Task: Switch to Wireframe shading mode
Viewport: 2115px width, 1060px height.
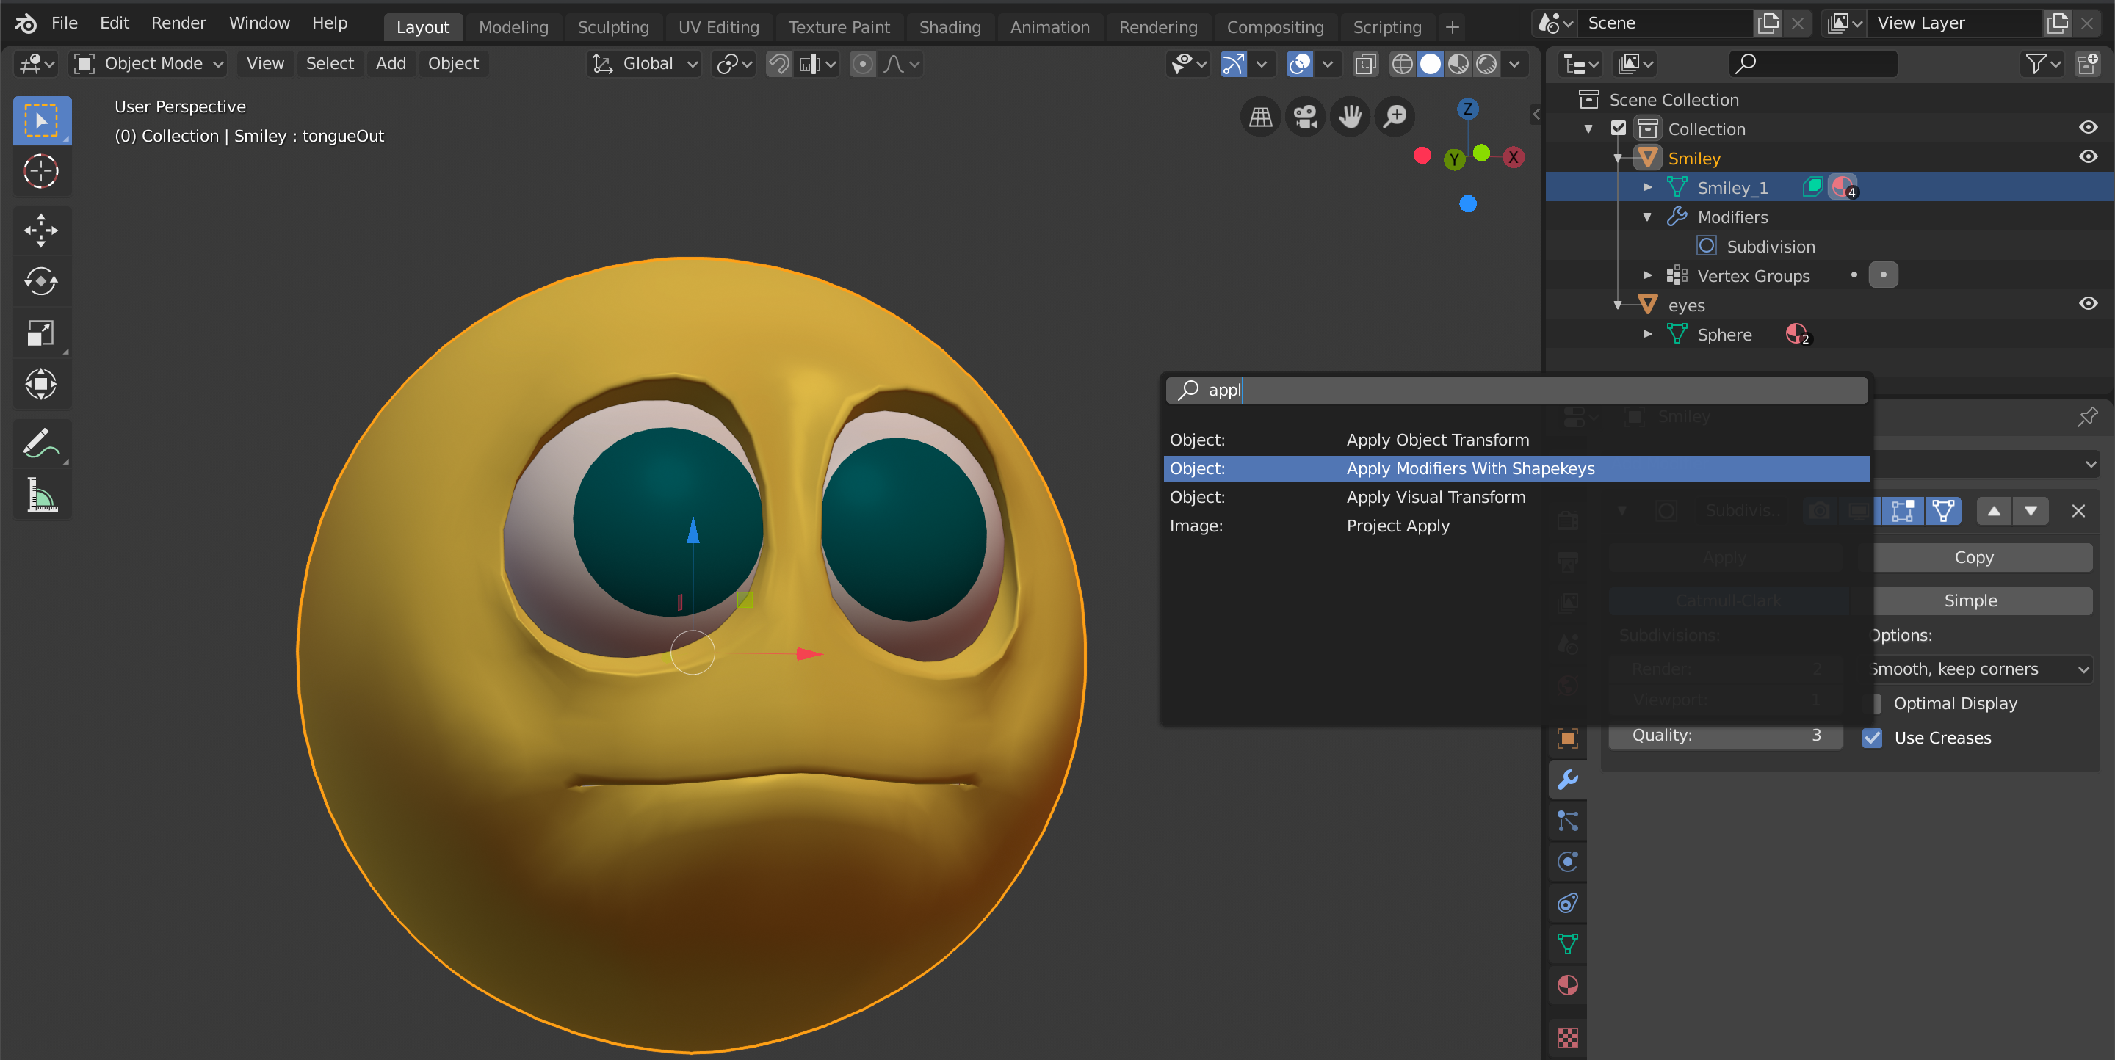Action: pos(1403,64)
